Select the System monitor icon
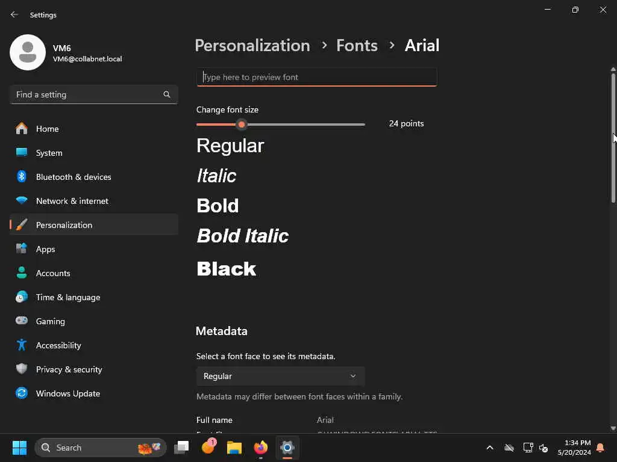Viewport: 617px width, 462px height. pos(22,152)
